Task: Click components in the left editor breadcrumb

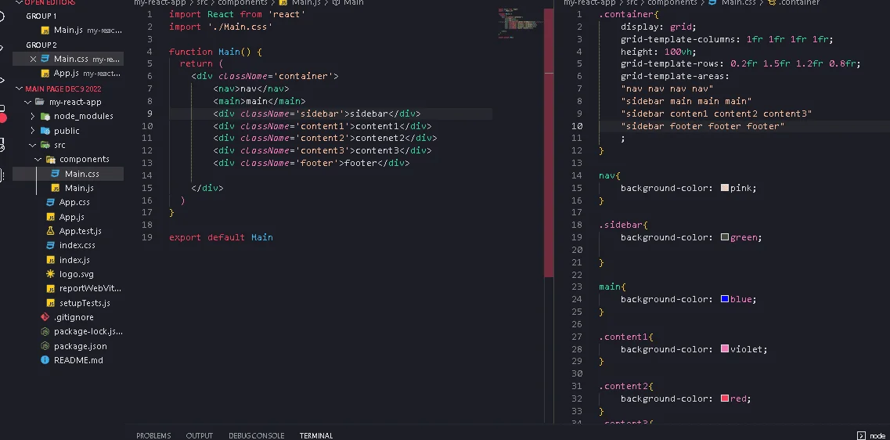Action: coord(243,3)
